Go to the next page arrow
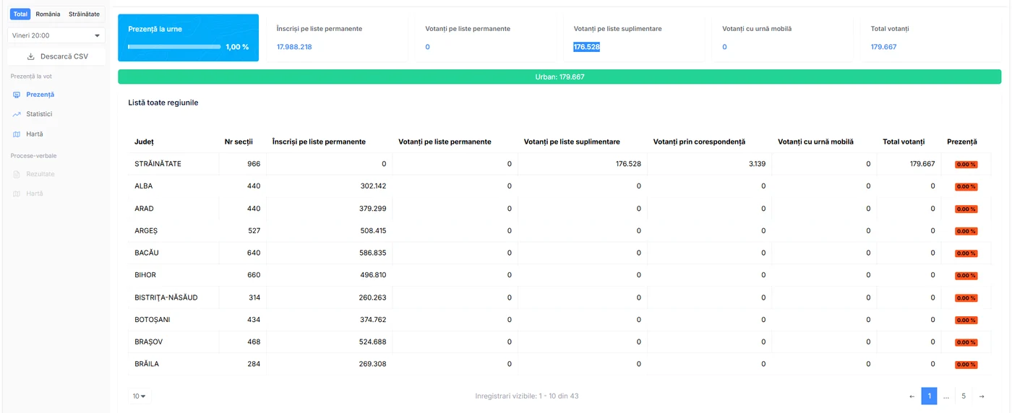This screenshot has width=1012, height=413. (981, 396)
